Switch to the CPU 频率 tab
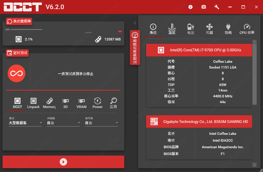263x172 pixels. [247, 29]
